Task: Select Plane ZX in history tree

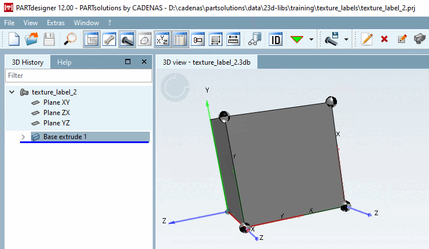Action: tap(57, 113)
